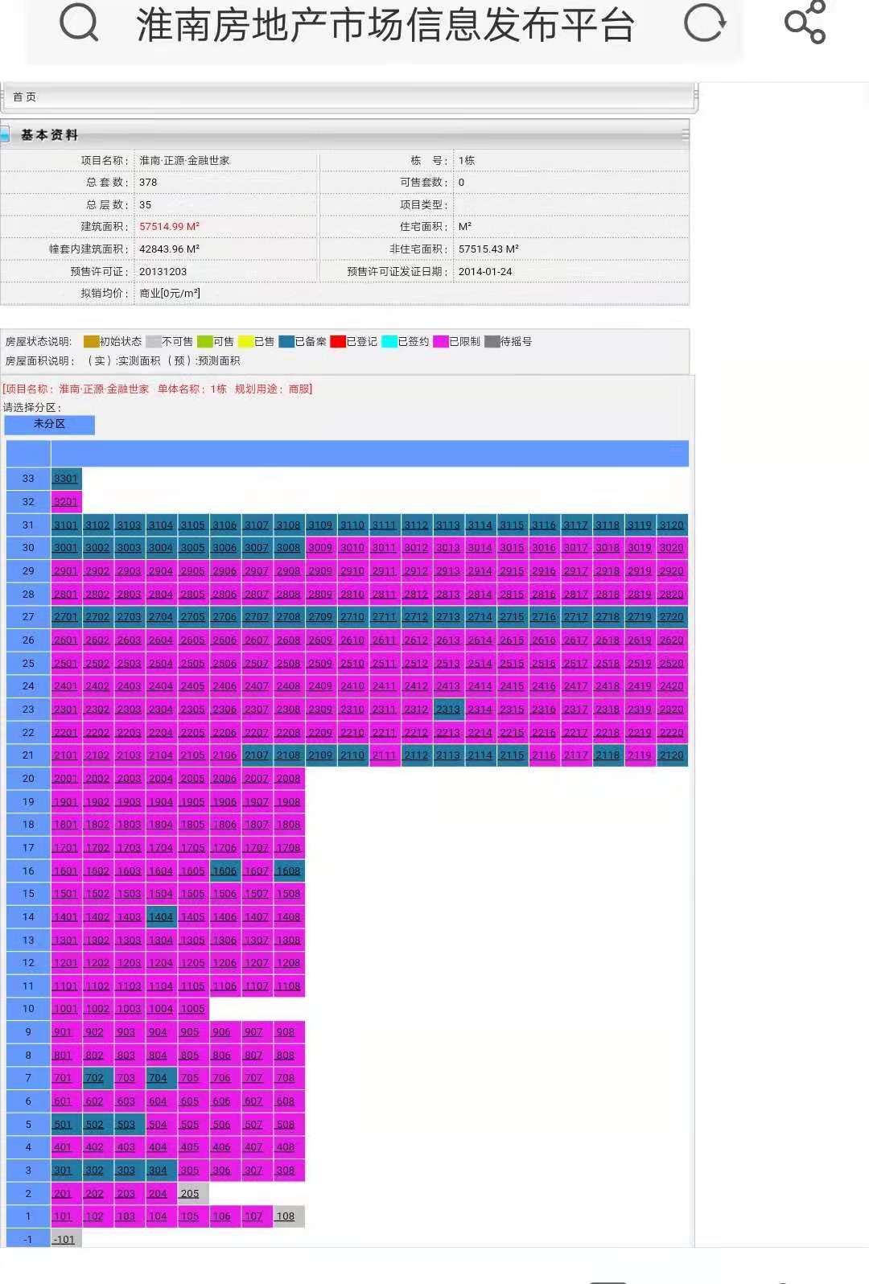The image size is (869, 1284).
Task: Open the blue unit 2313 cell
Action: click(448, 710)
